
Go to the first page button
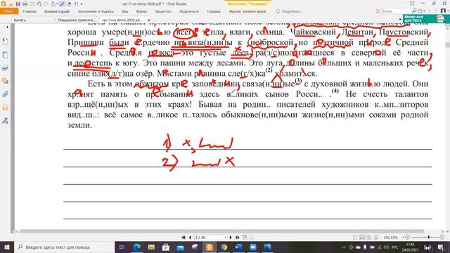coord(184,238)
